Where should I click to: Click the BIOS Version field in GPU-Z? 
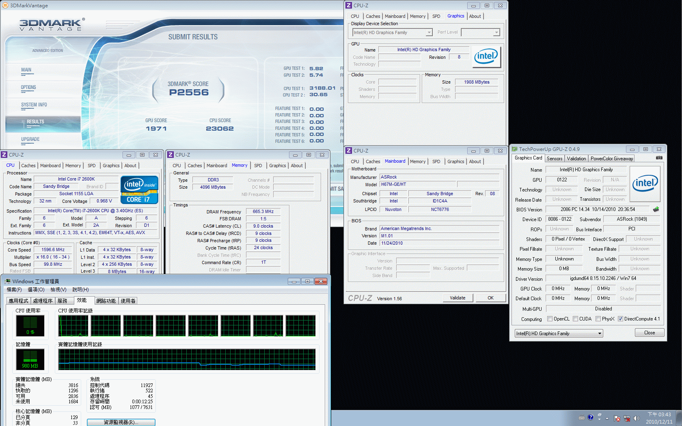point(598,209)
